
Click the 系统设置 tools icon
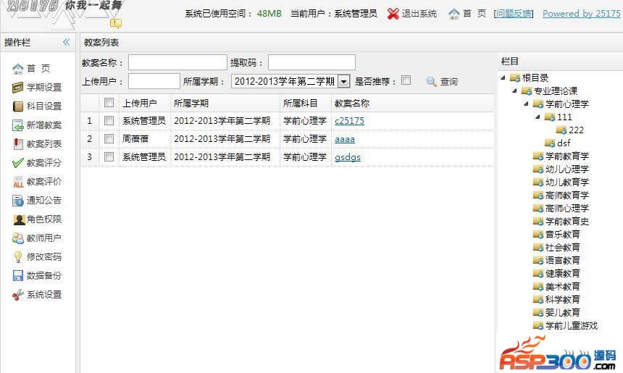click(18, 295)
